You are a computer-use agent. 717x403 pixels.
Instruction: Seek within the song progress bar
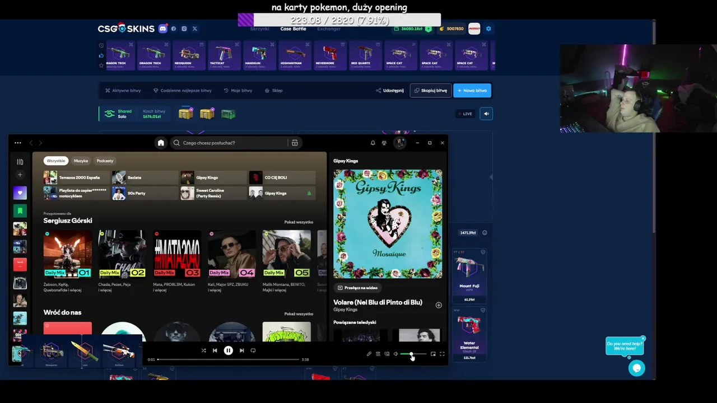click(x=228, y=359)
